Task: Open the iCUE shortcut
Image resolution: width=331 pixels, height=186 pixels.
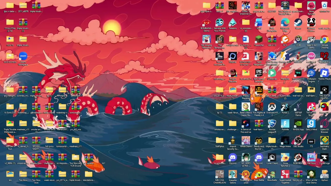Action: point(298,40)
